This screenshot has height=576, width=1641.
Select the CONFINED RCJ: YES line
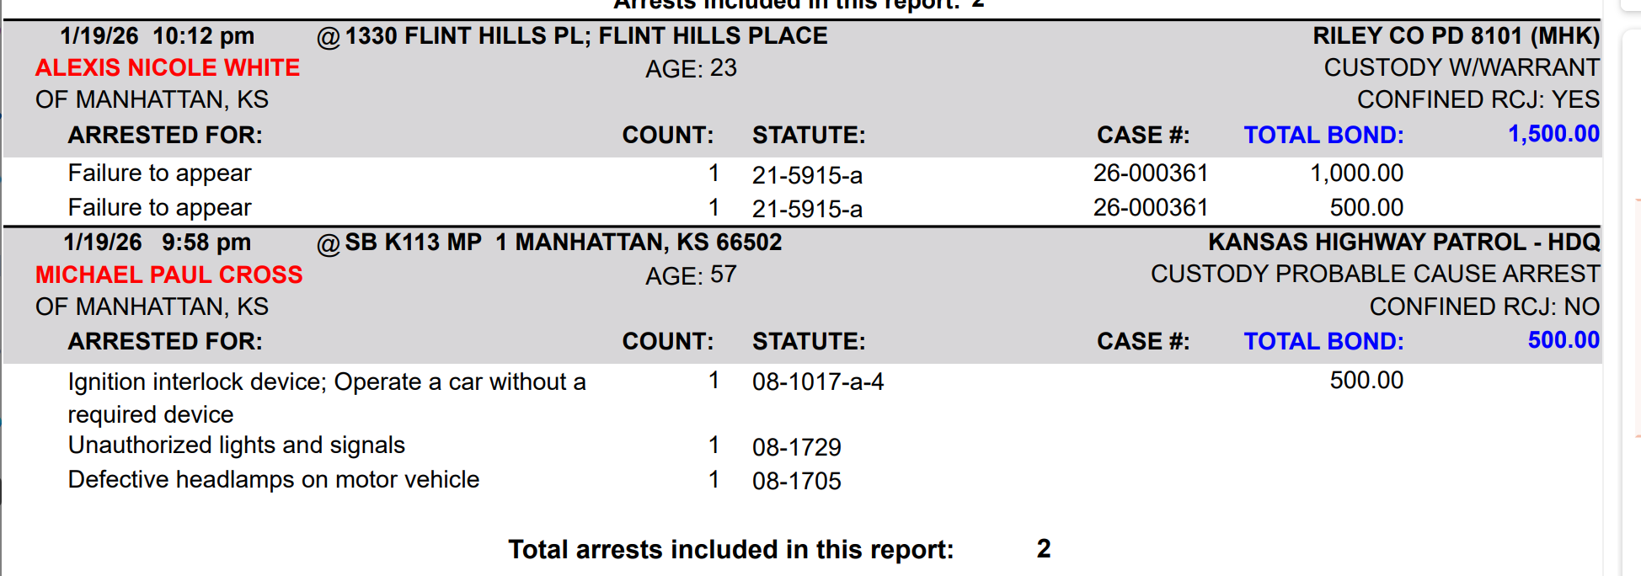pos(1478,99)
